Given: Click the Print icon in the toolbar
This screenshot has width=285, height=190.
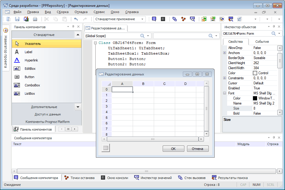Looking at the screenshot, I should point(35,19).
